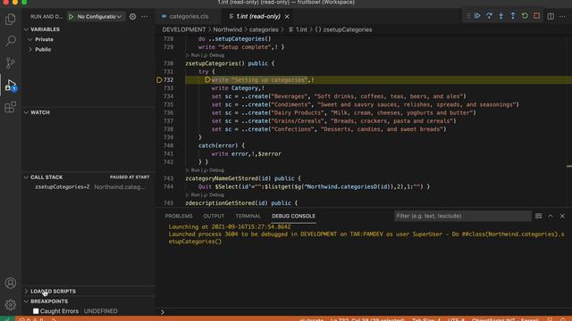
Task: Continue debug execution
Action: (477, 16)
